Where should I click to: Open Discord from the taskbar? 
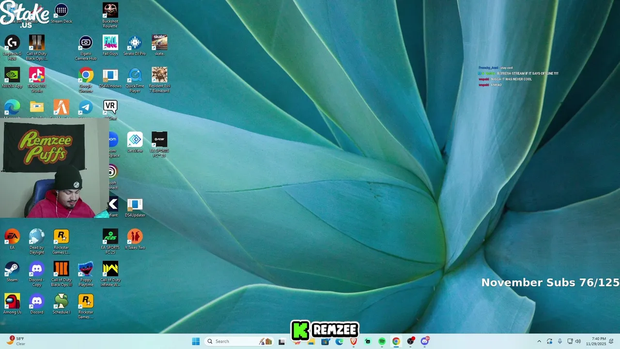(x=425, y=341)
